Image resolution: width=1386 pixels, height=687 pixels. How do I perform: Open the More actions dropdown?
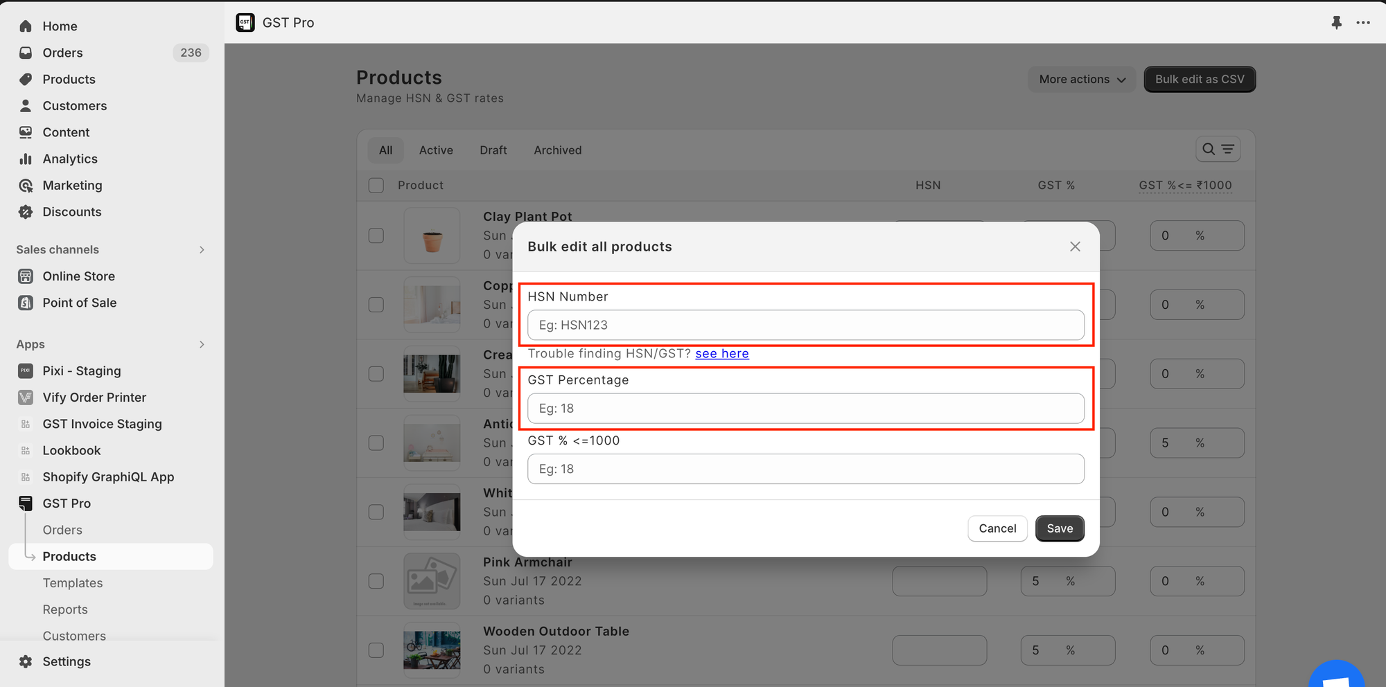coord(1081,80)
